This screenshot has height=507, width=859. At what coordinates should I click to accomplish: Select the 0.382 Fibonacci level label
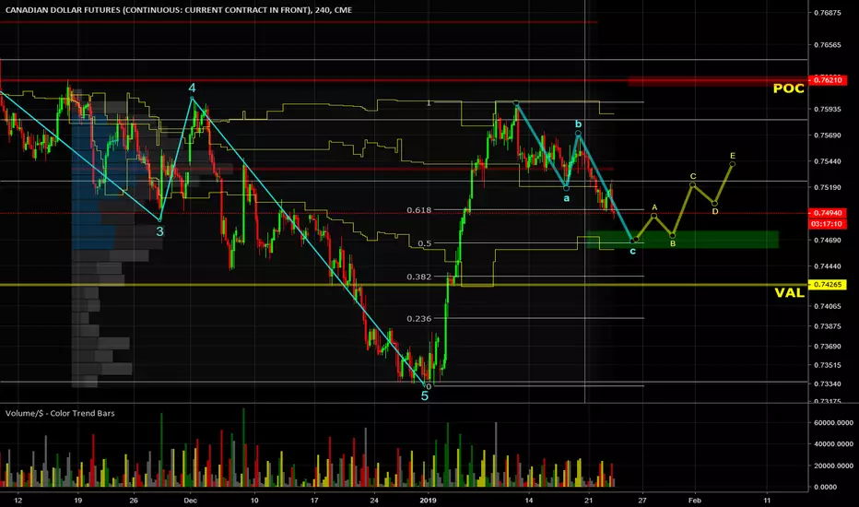pos(419,277)
